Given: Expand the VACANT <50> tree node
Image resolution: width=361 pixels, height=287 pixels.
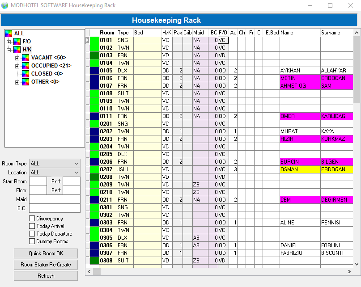Looking at the screenshot, I should coord(17,58).
